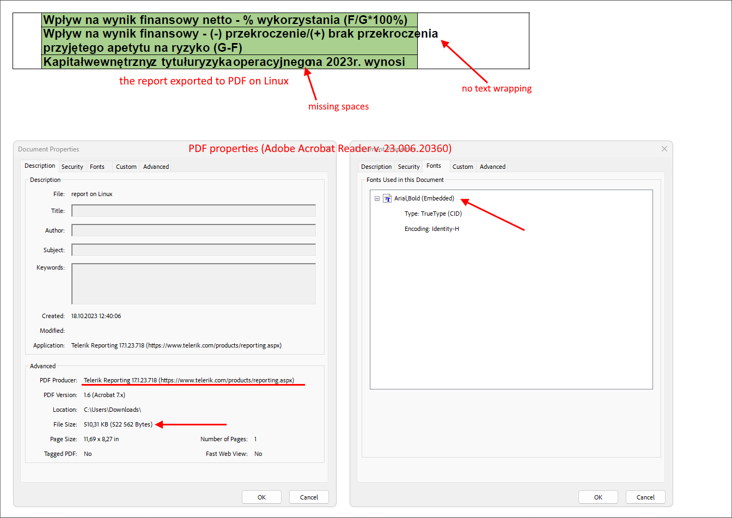Switch to Description tab in right dialog
Viewport: 732px width, 518px height.
(376, 167)
